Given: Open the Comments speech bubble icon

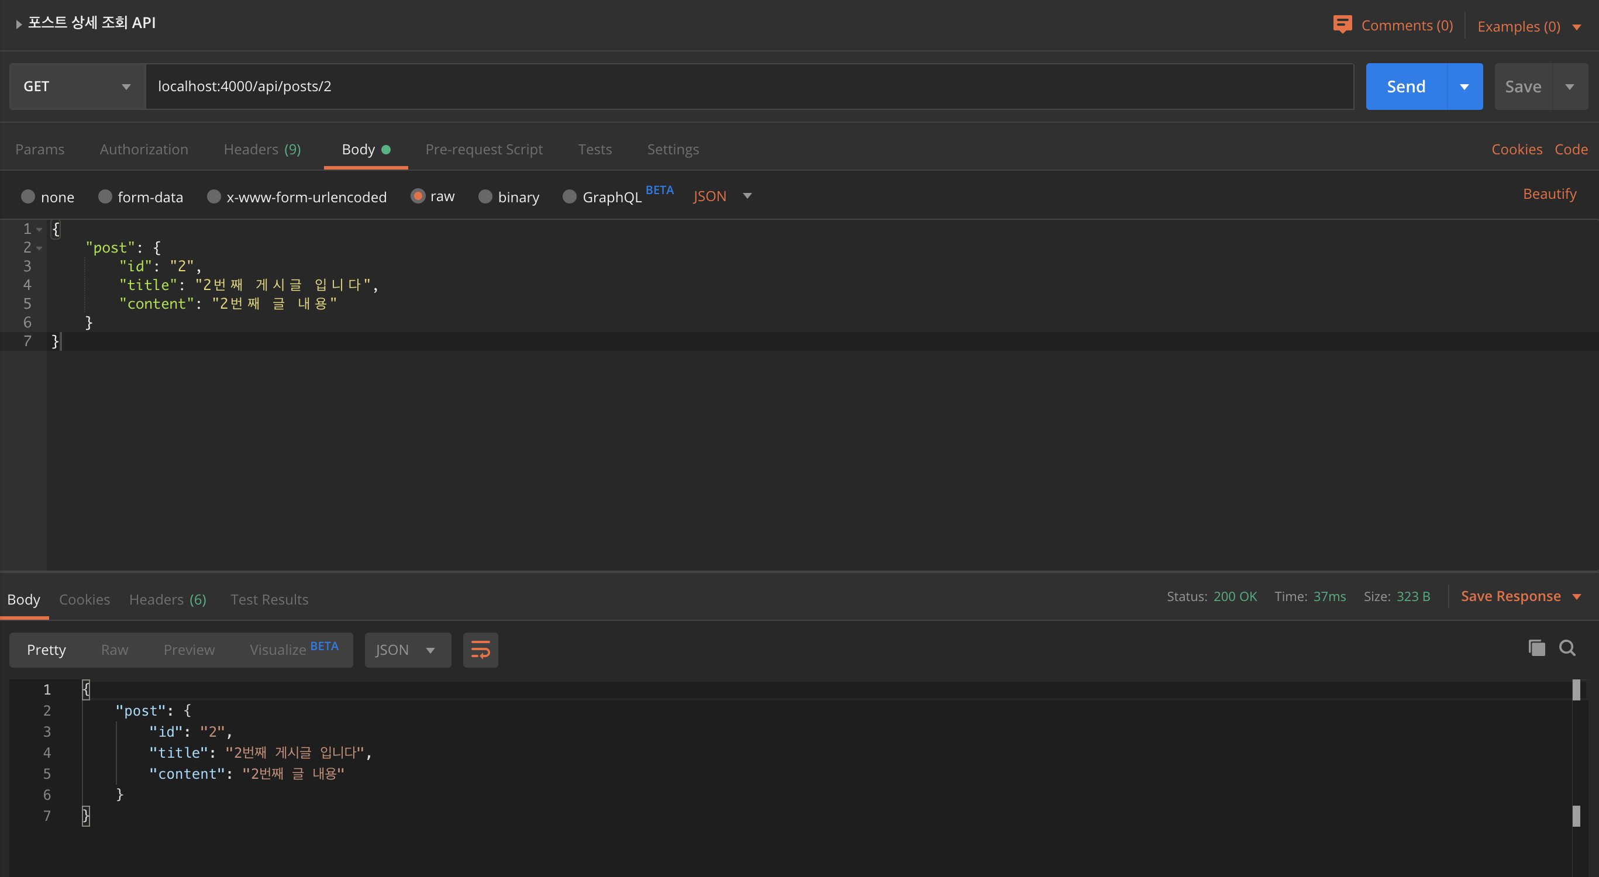Looking at the screenshot, I should [x=1342, y=25].
